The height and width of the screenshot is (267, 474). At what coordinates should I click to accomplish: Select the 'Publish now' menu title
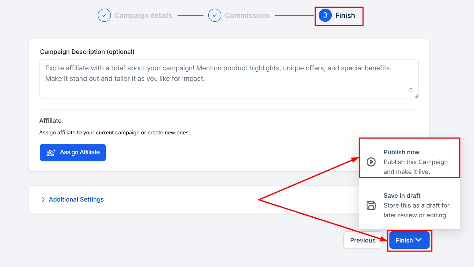coord(401,152)
